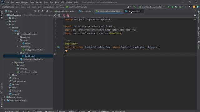This screenshot has height=112, width=200.
Task: Collapse the service package
Action: (x=18, y=53)
